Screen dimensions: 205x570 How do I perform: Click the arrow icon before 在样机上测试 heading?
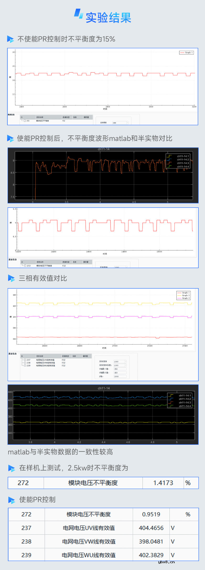[x=12, y=468]
